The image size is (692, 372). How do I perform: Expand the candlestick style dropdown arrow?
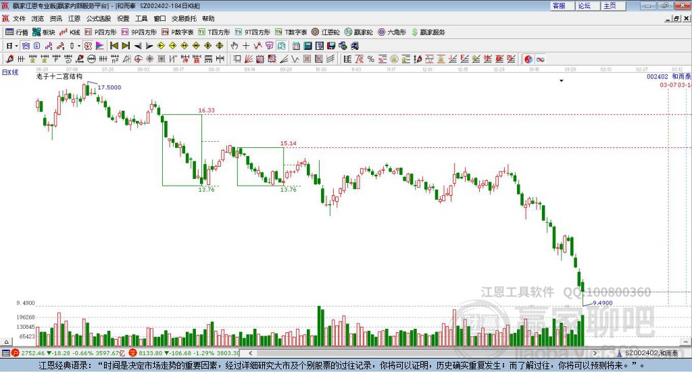tap(79, 46)
